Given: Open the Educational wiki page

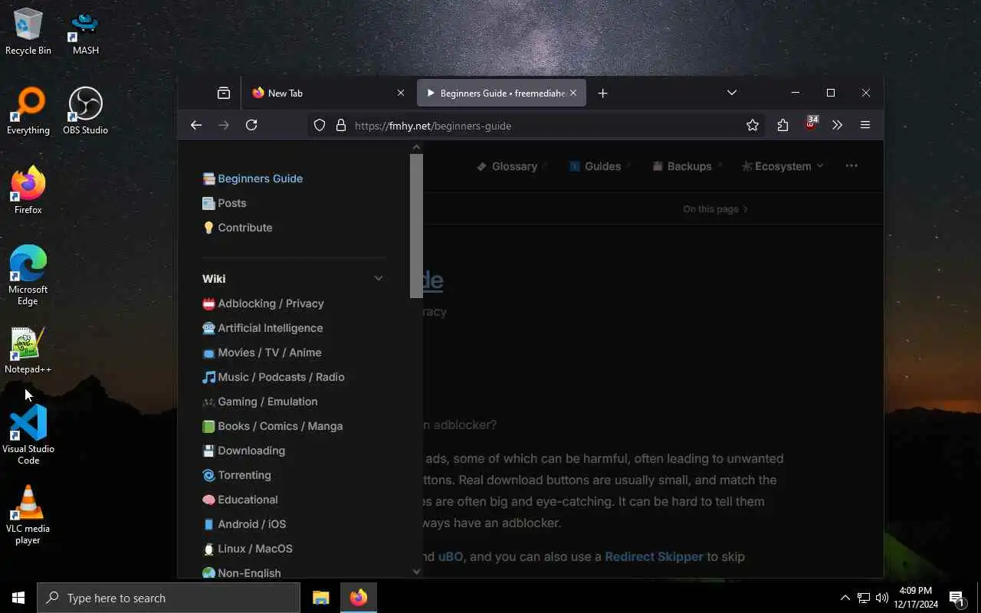Looking at the screenshot, I should pyautogui.click(x=240, y=500).
